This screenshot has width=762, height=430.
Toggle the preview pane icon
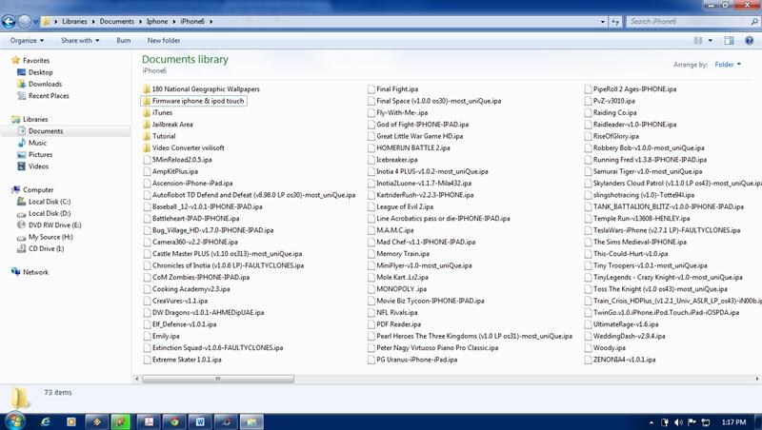pos(729,40)
